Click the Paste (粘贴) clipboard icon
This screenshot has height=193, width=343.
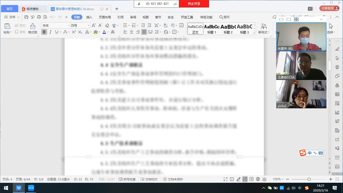[7, 27]
